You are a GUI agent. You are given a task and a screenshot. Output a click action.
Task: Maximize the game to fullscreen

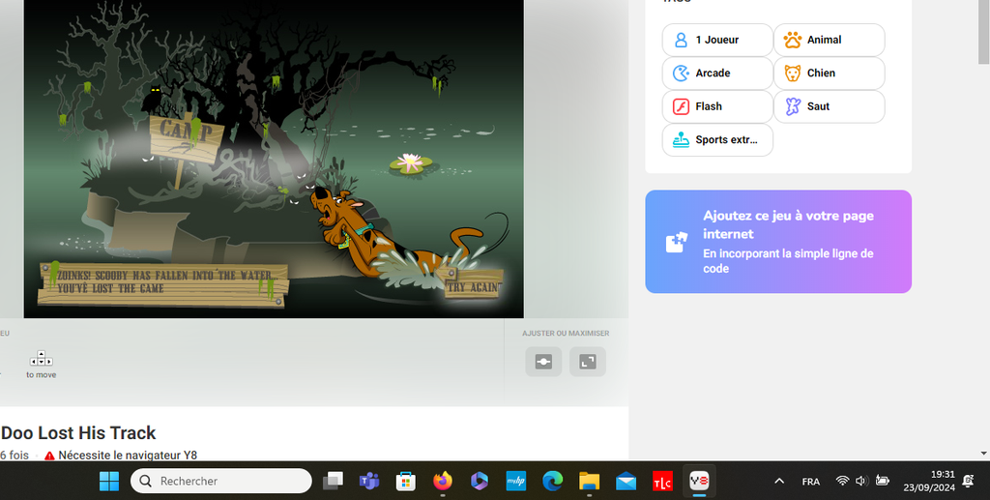click(x=587, y=362)
